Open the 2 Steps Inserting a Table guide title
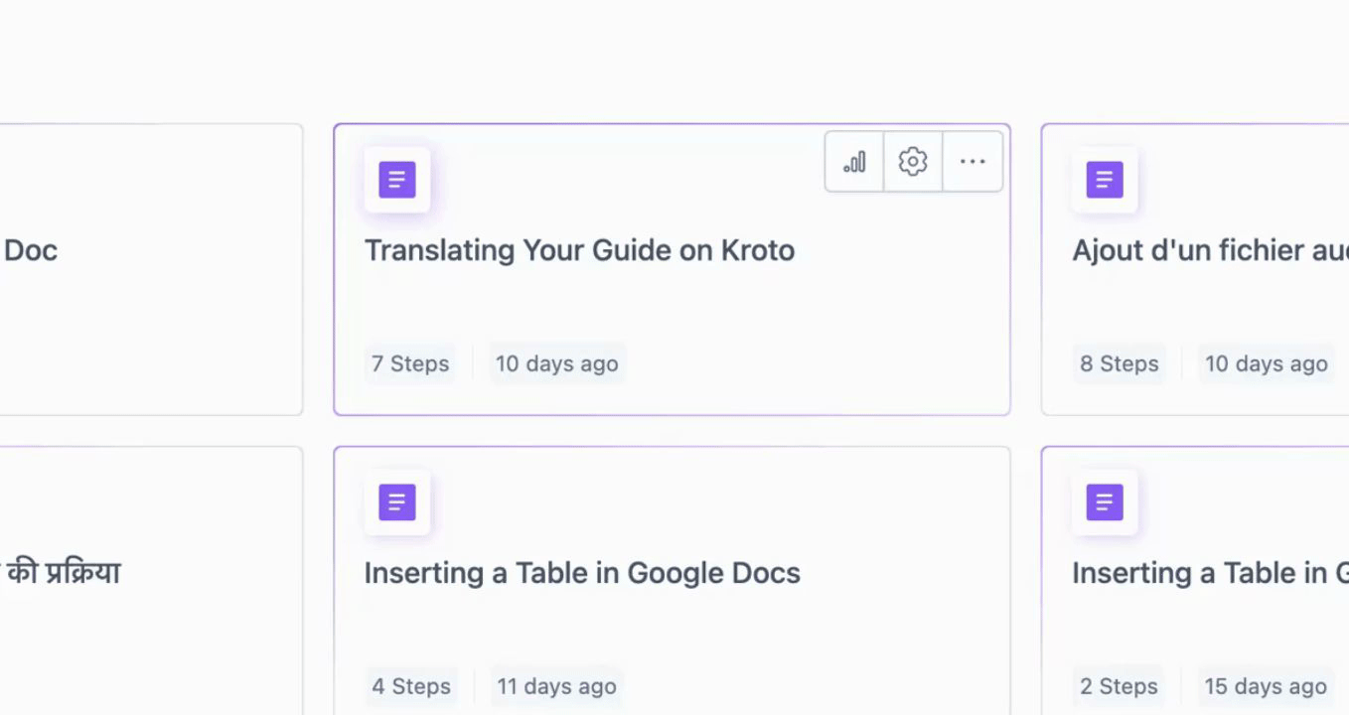 tap(1210, 573)
